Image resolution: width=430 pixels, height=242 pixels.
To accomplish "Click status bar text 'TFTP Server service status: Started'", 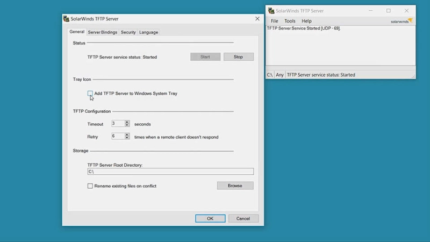I will click(x=321, y=75).
